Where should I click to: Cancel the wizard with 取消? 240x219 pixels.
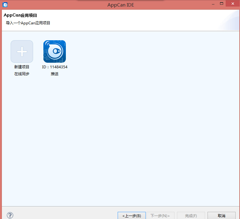(x=222, y=216)
